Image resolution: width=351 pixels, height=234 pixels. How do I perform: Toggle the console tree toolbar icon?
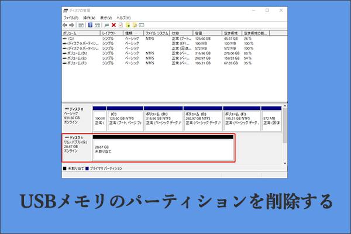tap(81, 25)
